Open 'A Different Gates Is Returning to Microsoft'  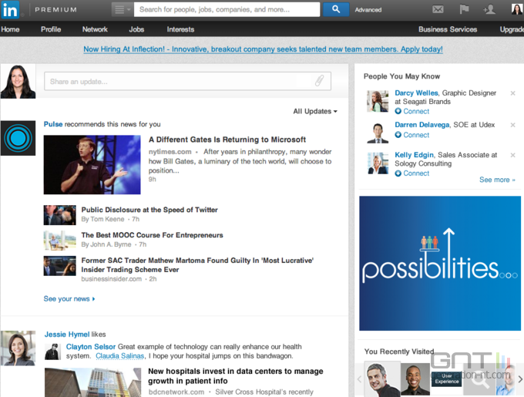(x=227, y=140)
